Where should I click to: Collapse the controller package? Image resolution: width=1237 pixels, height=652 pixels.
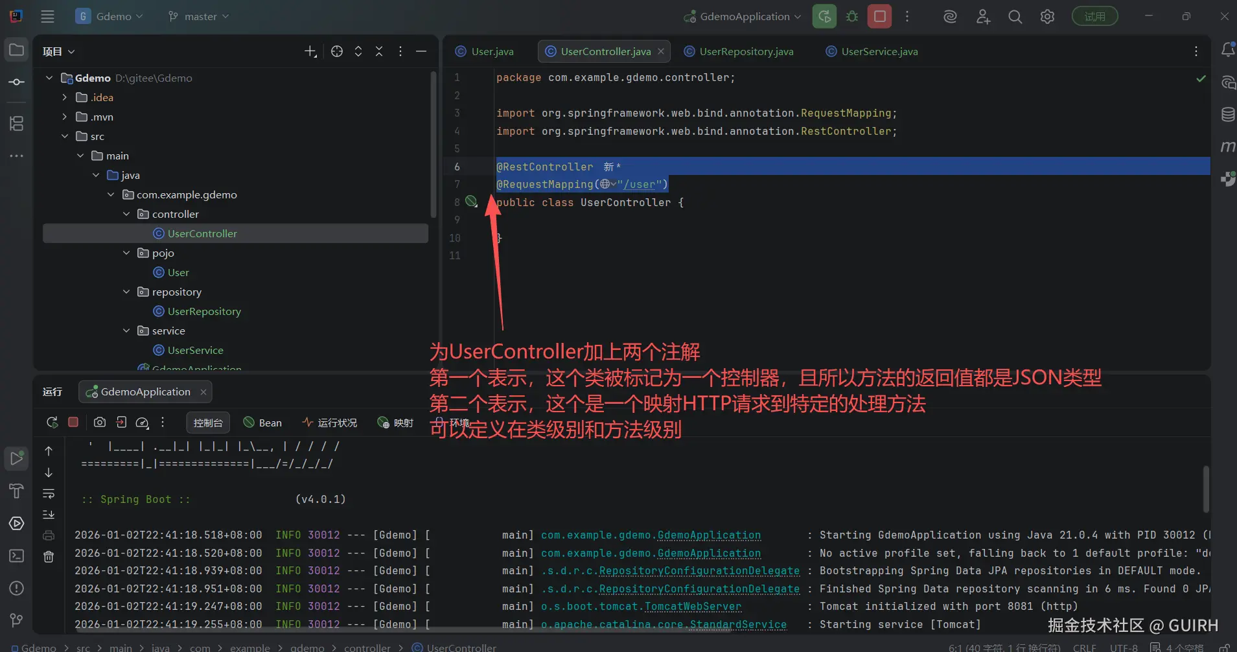[x=126, y=214]
